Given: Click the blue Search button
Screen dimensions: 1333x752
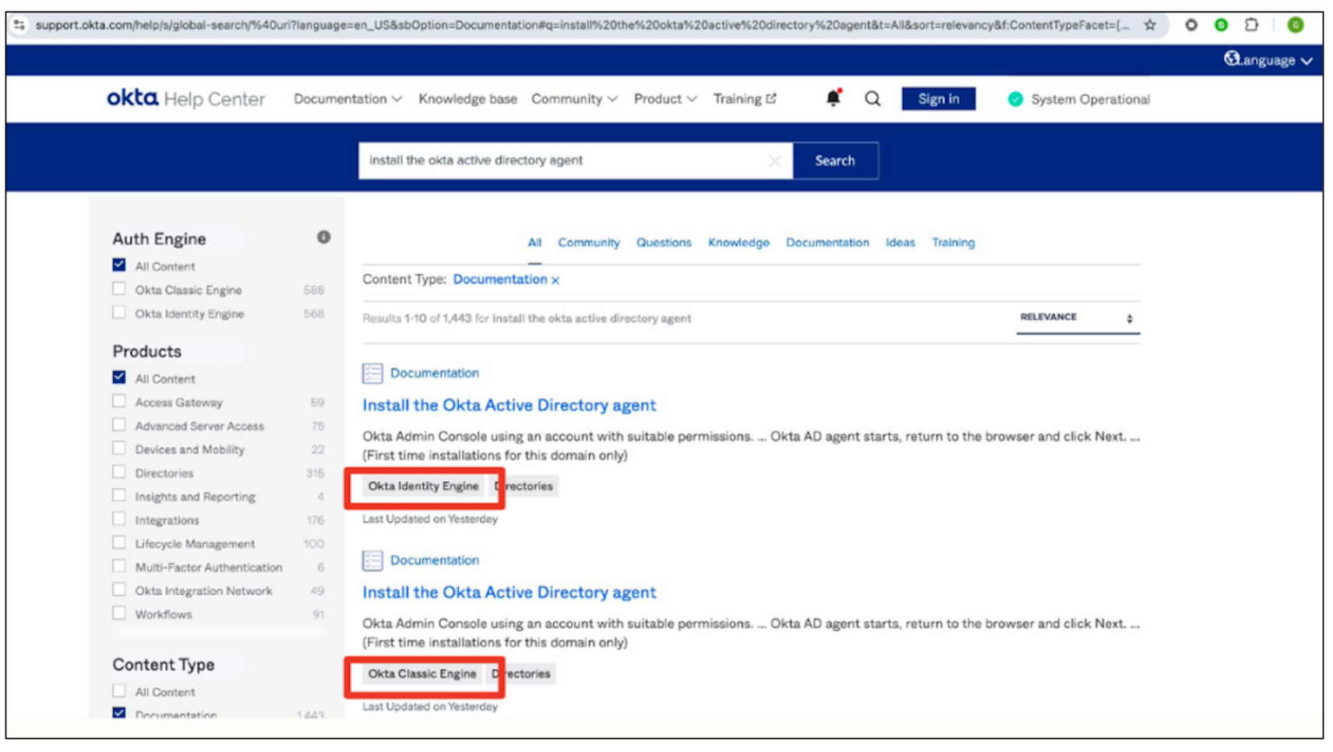Looking at the screenshot, I should (835, 161).
